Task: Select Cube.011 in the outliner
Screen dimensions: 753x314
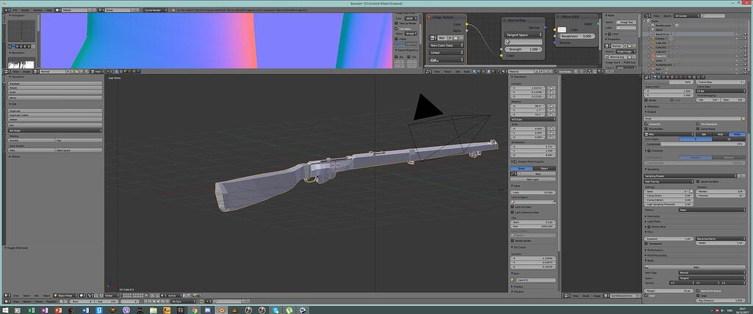Action: click(660, 56)
